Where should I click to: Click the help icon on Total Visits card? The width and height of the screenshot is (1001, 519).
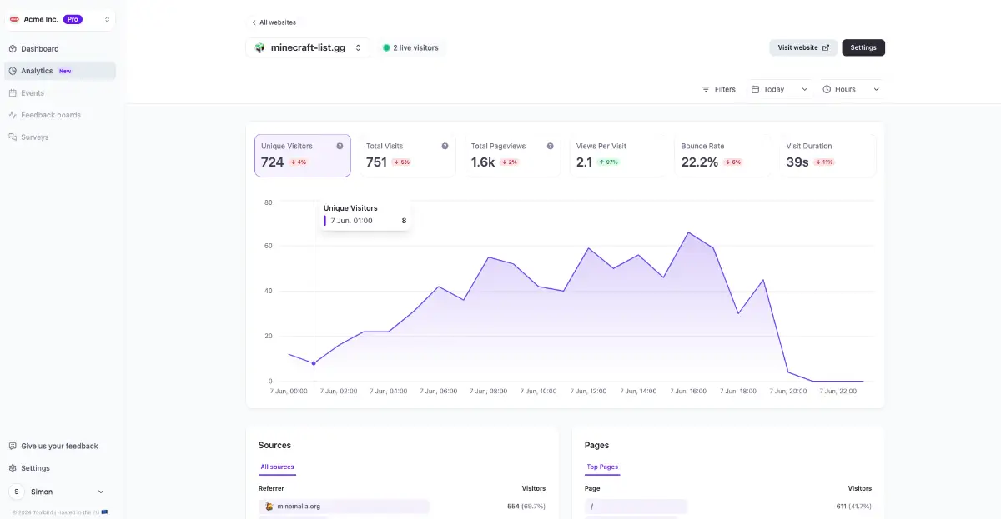tap(445, 146)
